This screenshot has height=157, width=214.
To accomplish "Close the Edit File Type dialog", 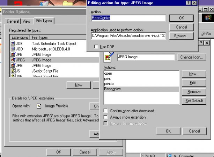I will point(207,43).
